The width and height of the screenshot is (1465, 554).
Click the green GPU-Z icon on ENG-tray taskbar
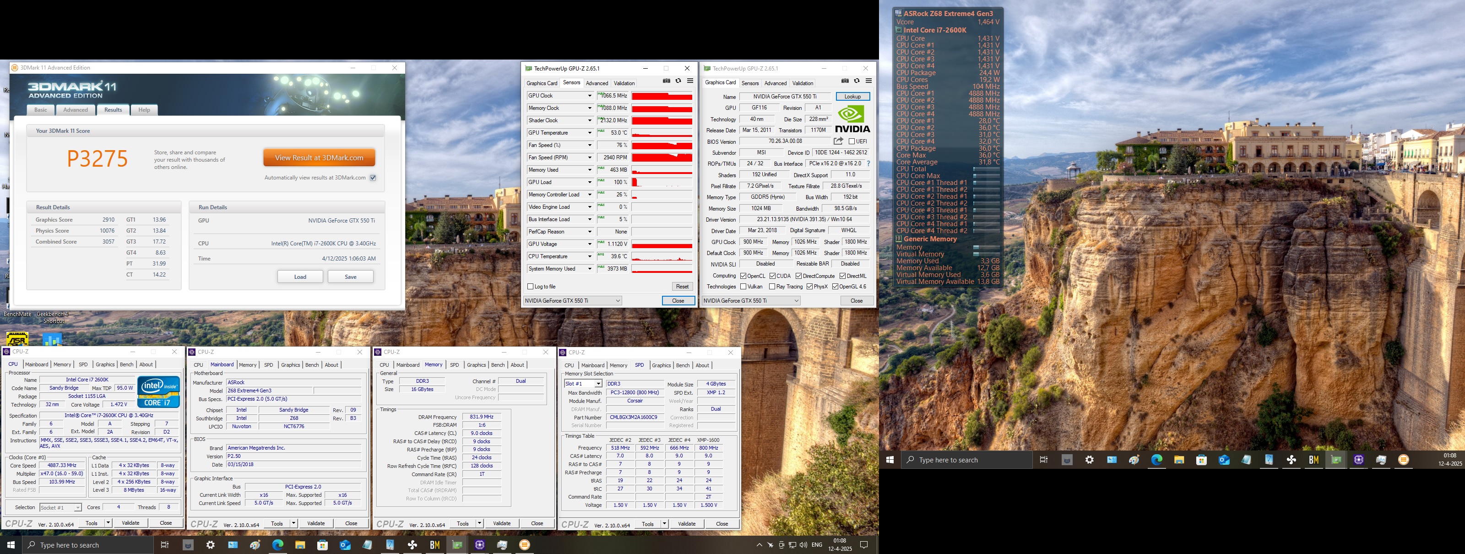tap(457, 545)
